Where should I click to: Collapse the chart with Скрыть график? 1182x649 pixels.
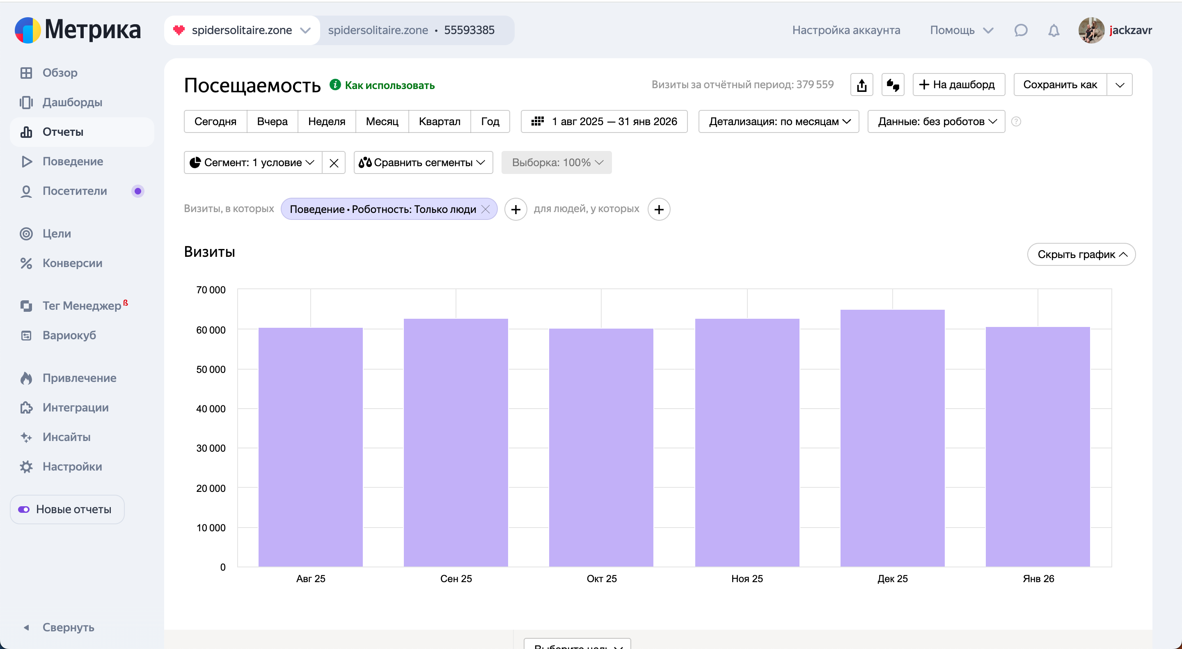point(1081,255)
